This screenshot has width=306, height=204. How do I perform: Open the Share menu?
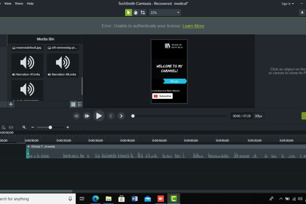tap(19, 4)
